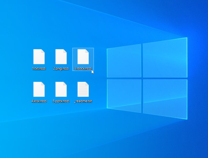Viewport: 208px width, 158px height.
Task: Click the "_readme.txt" file name label
Action: pos(83,101)
